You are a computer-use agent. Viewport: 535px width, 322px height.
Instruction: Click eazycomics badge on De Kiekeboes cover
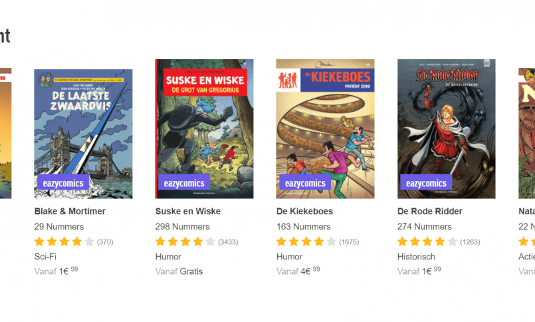click(305, 182)
